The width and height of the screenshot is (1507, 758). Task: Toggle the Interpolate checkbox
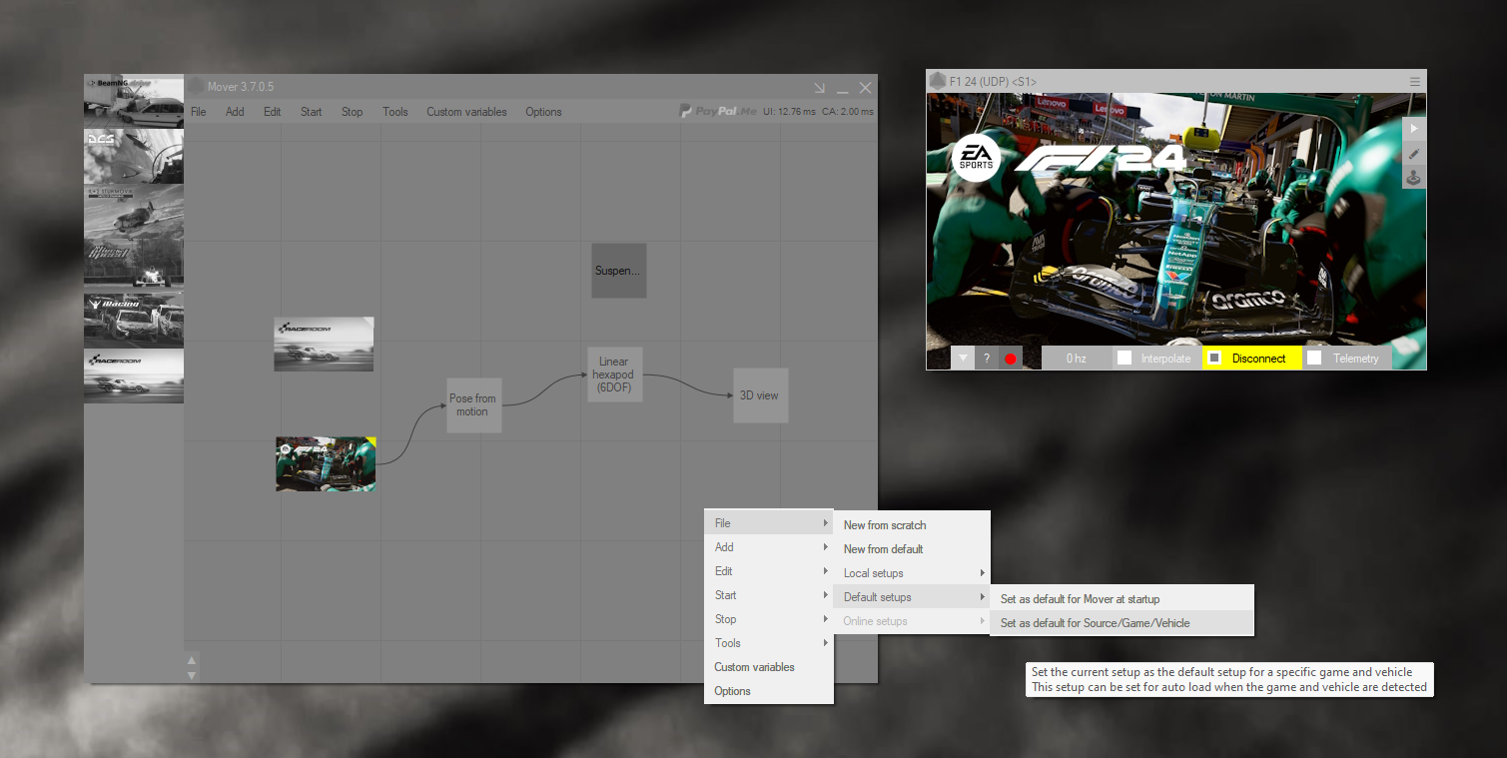[x=1125, y=358]
